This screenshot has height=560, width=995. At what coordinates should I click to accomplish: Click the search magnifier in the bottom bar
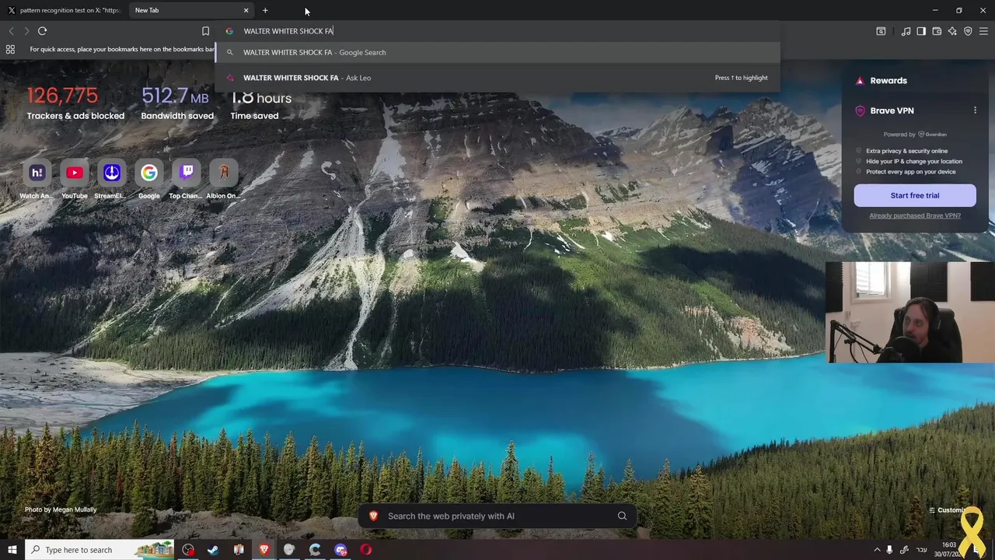pyautogui.click(x=622, y=516)
